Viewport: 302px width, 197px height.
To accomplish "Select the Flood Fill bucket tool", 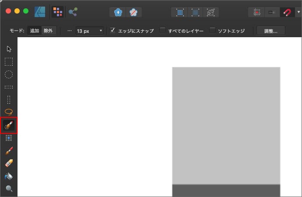I will point(9,176).
